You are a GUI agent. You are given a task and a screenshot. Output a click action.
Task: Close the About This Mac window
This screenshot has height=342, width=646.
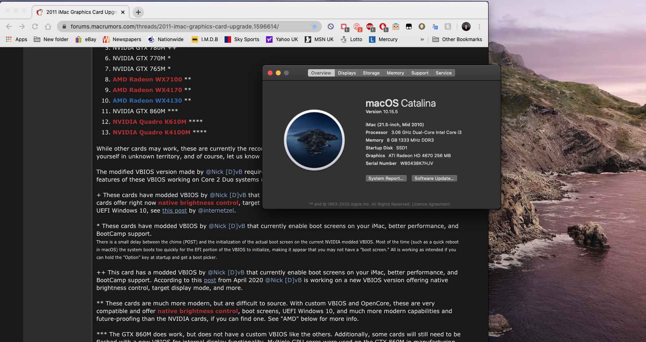click(x=270, y=73)
